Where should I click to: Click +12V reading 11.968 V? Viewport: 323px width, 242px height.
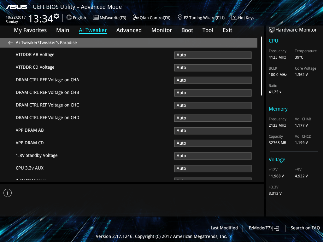click(276, 176)
